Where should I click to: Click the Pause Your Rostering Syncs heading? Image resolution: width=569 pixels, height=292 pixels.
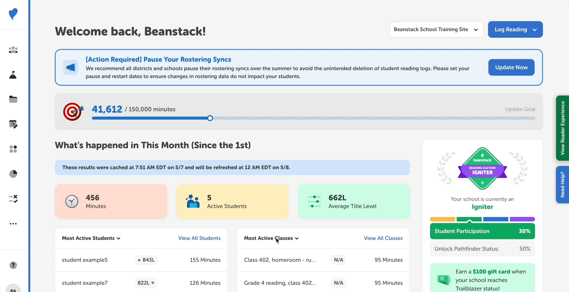pos(158,59)
